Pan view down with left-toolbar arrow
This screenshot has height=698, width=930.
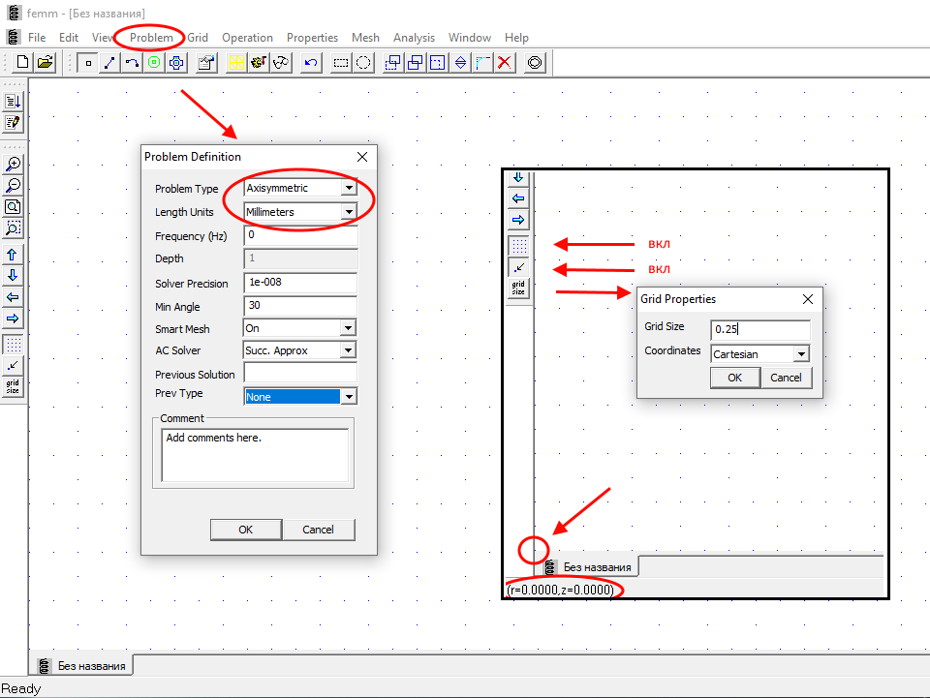(13, 276)
